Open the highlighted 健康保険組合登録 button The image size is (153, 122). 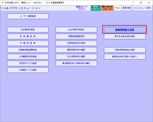click(x=125, y=30)
